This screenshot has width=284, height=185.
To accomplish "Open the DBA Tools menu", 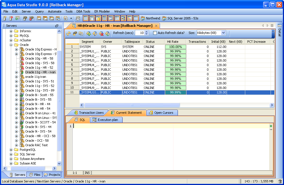I will click(83, 11).
